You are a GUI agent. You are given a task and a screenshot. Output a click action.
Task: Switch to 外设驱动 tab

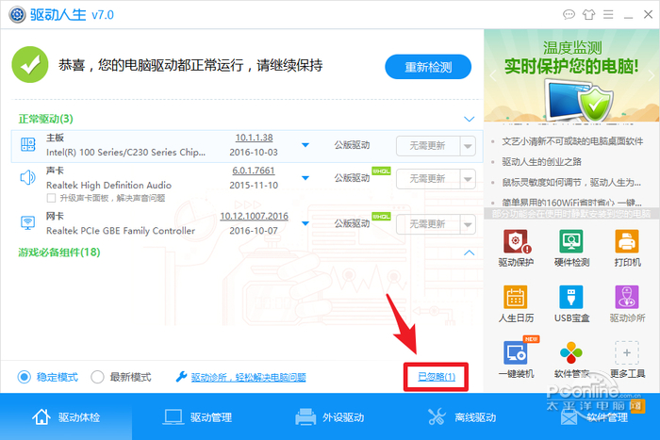click(330, 416)
